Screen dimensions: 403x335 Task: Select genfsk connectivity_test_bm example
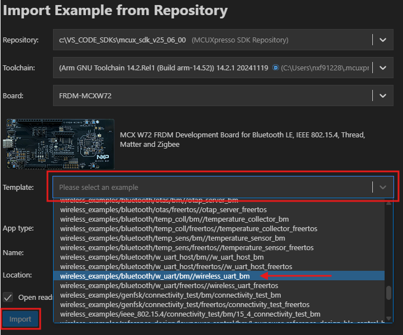(x=219, y=295)
